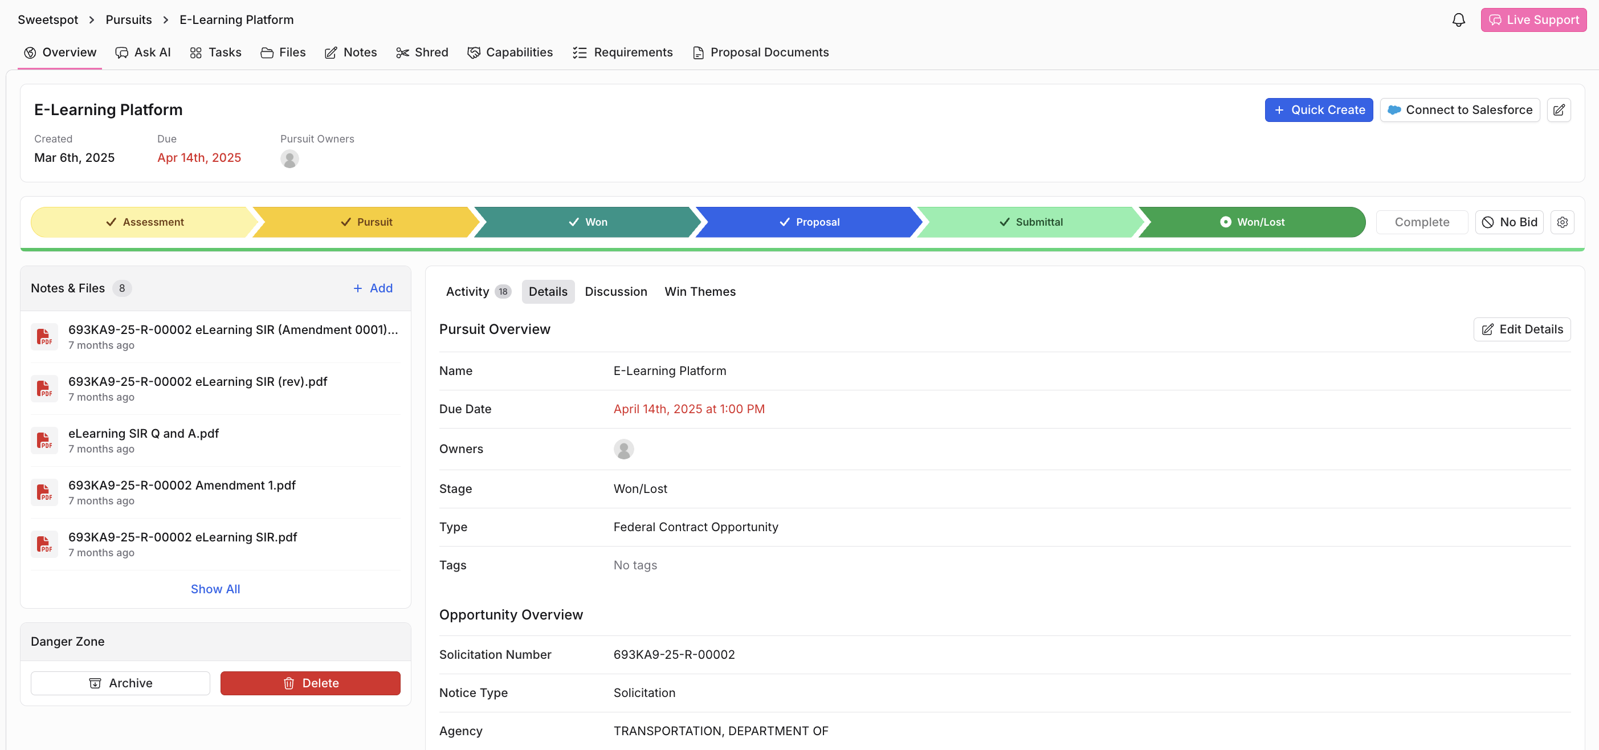This screenshot has height=750, width=1599.
Task: Open the Shred tab with scissors icon
Action: (x=422, y=52)
